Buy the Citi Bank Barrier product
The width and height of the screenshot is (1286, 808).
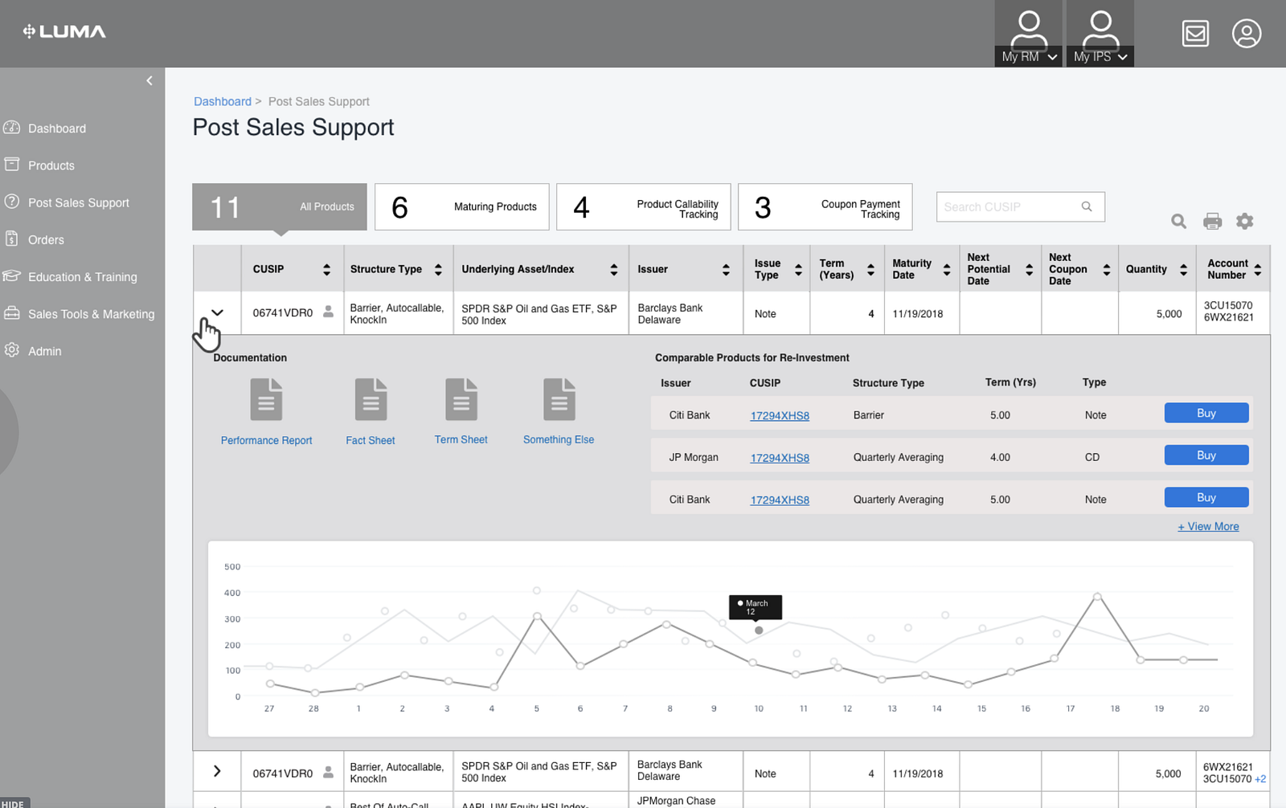(x=1206, y=413)
